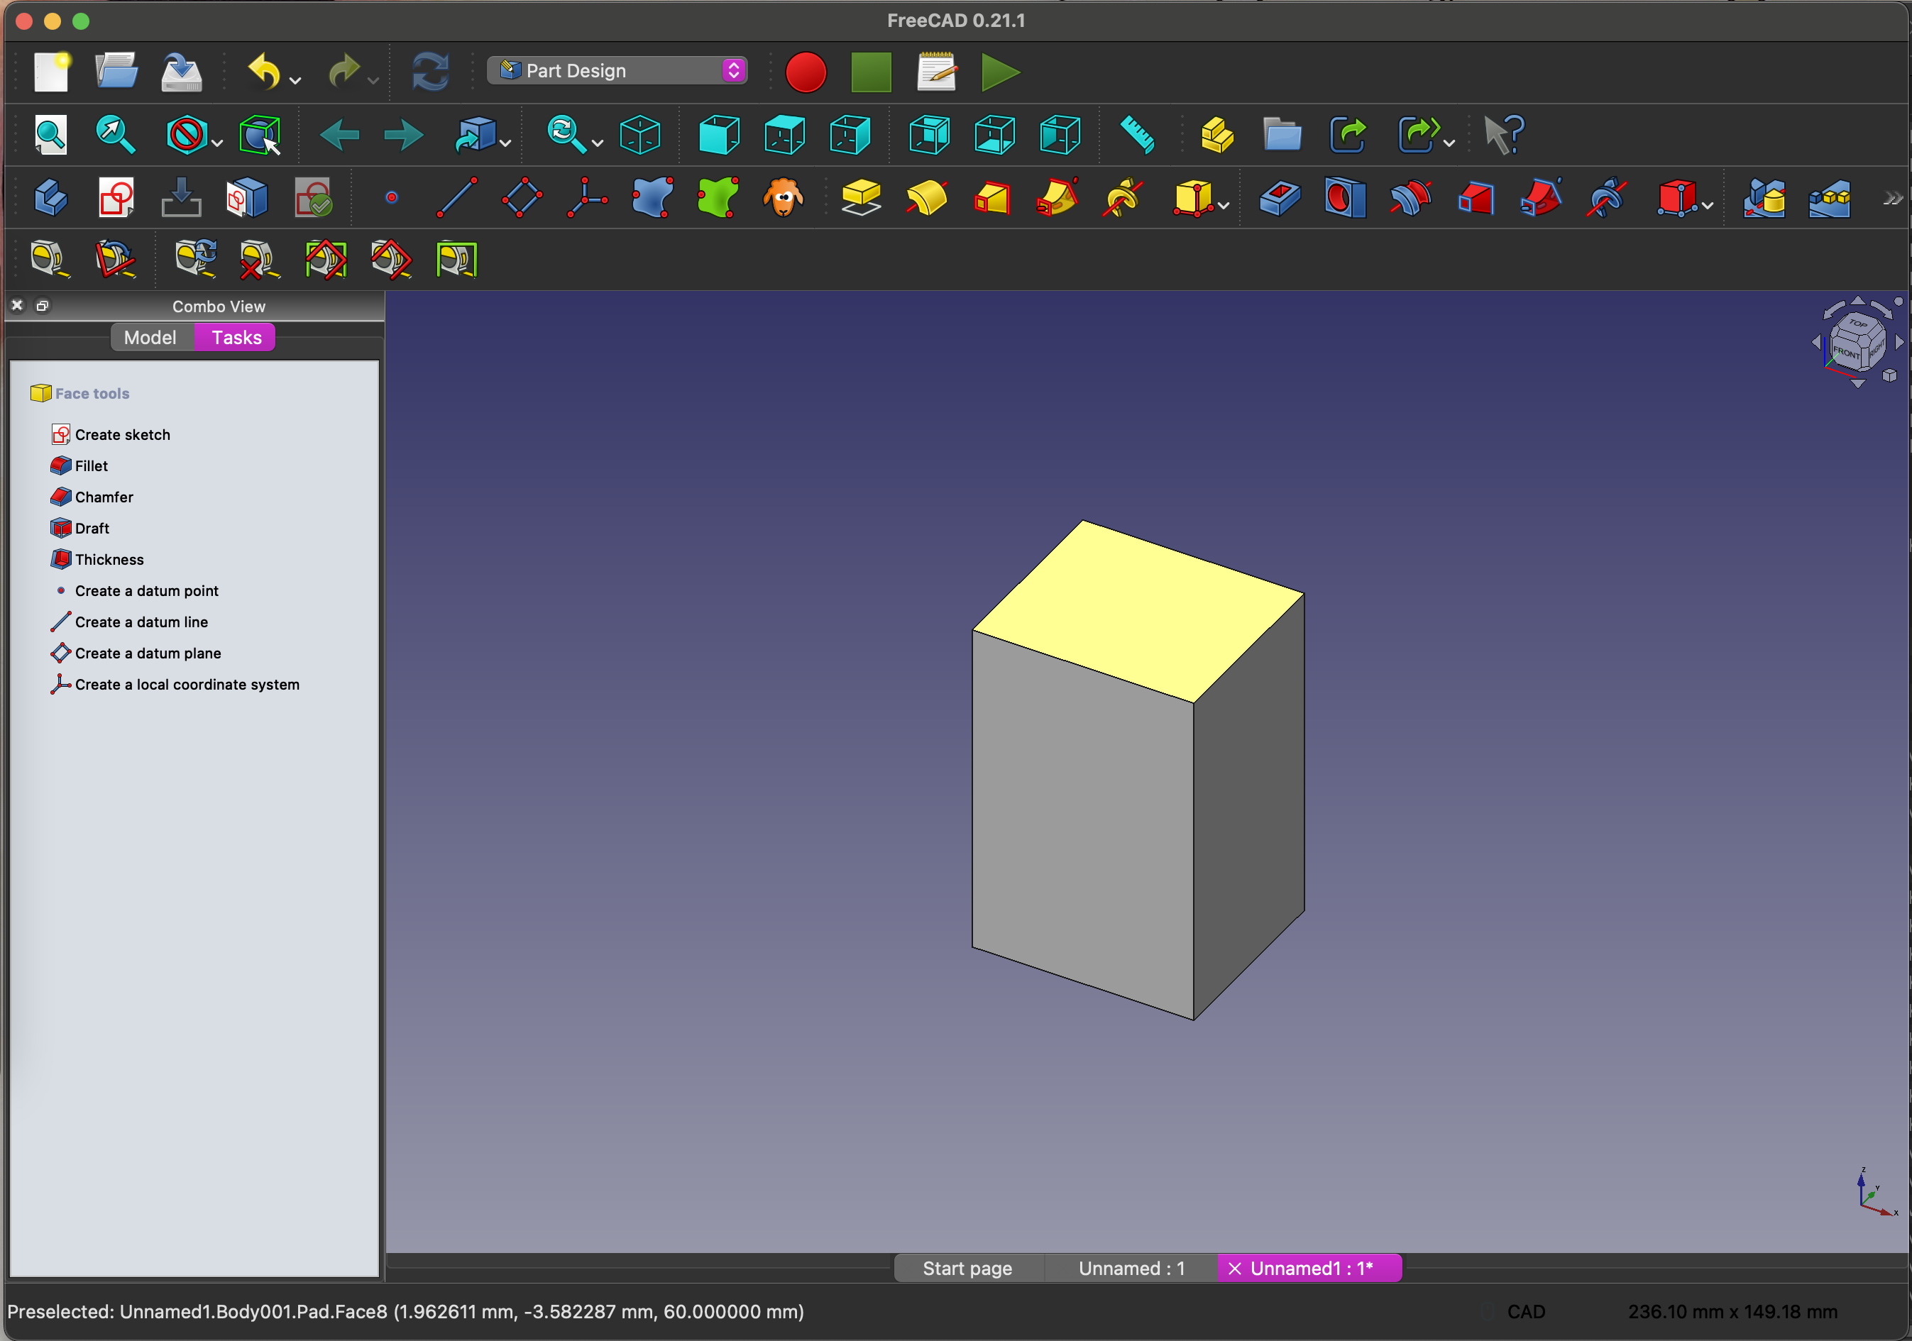Image resolution: width=1912 pixels, height=1341 pixels.
Task: Click the Draft tool in sidebar
Action: tap(90, 527)
